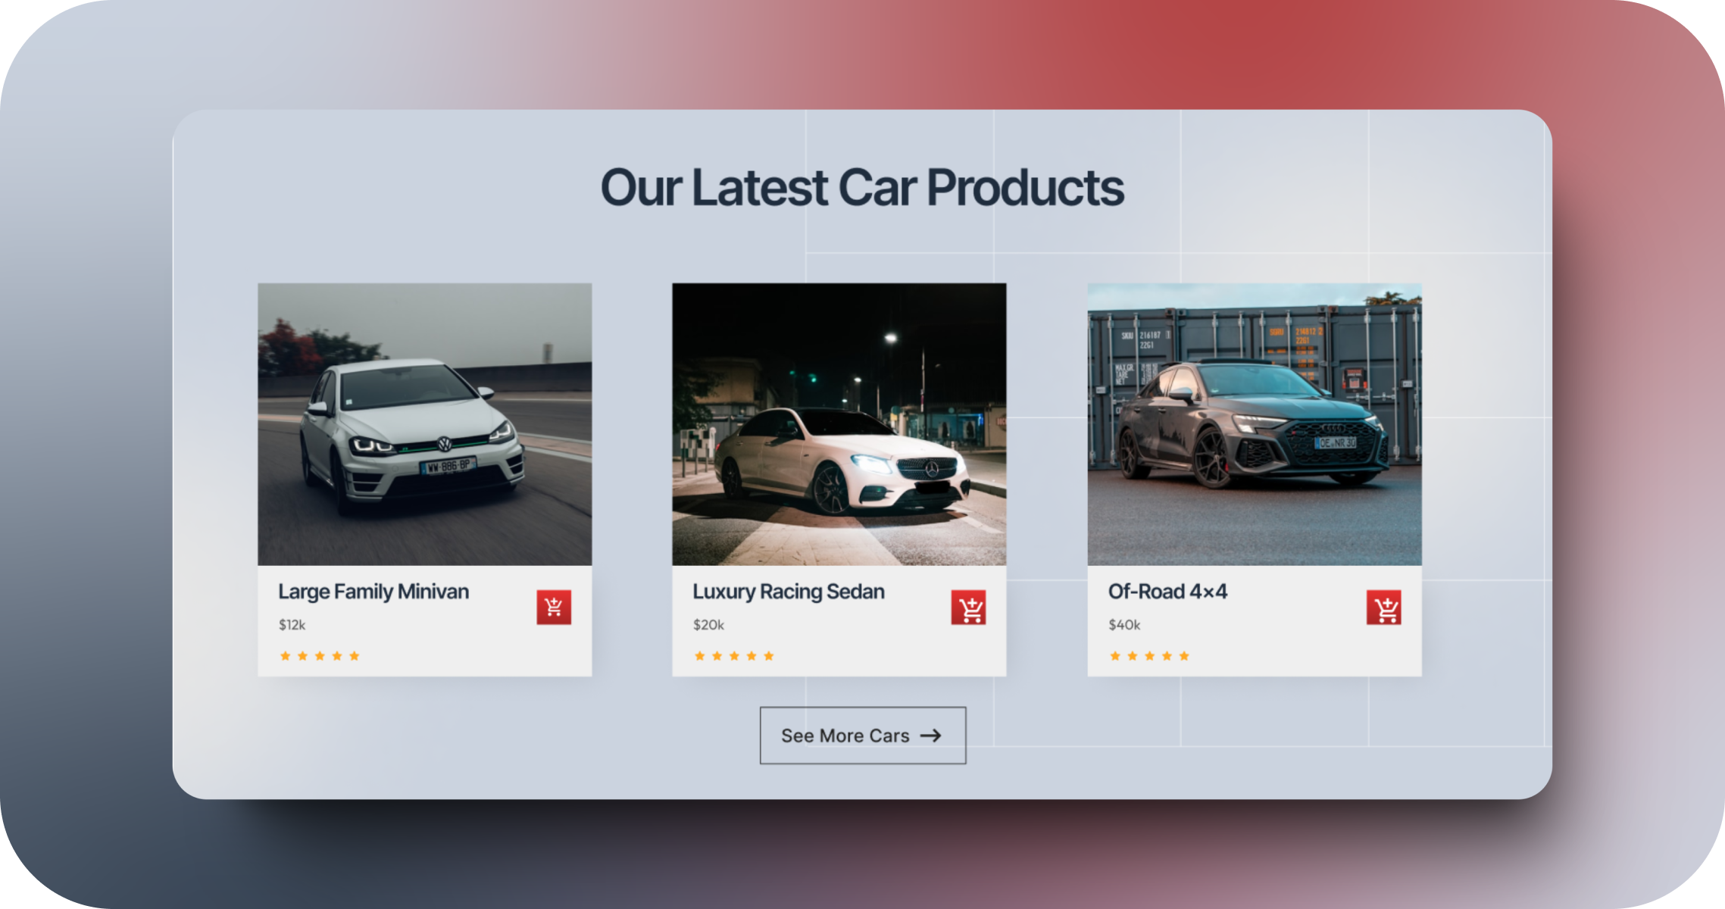The width and height of the screenshot is (1725, 909).
Task: Add Large Family Minivan to cart
Action: [x=554, y=607]
